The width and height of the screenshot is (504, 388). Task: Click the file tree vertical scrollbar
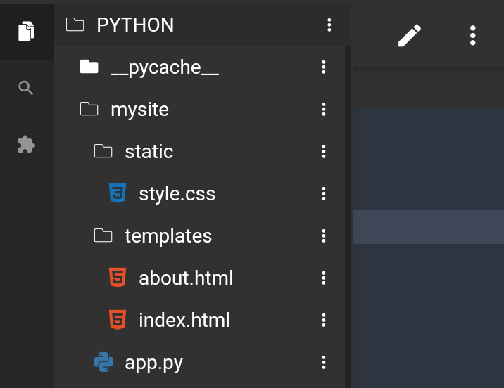tap(348, 217)
